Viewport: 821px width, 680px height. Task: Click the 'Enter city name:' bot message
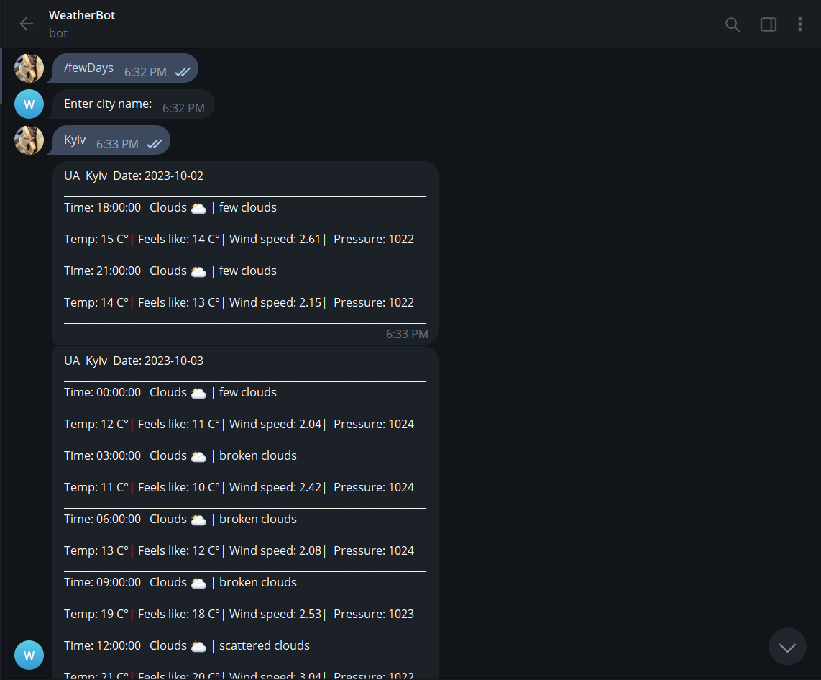(x=108, y=104)
